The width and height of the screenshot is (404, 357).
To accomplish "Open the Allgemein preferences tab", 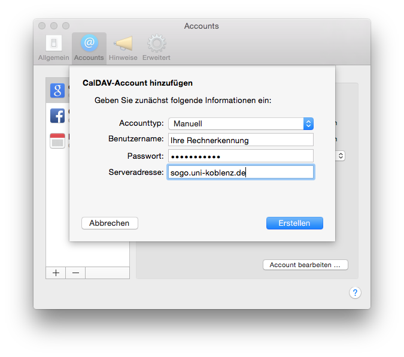I will click(x=54, y=48).
